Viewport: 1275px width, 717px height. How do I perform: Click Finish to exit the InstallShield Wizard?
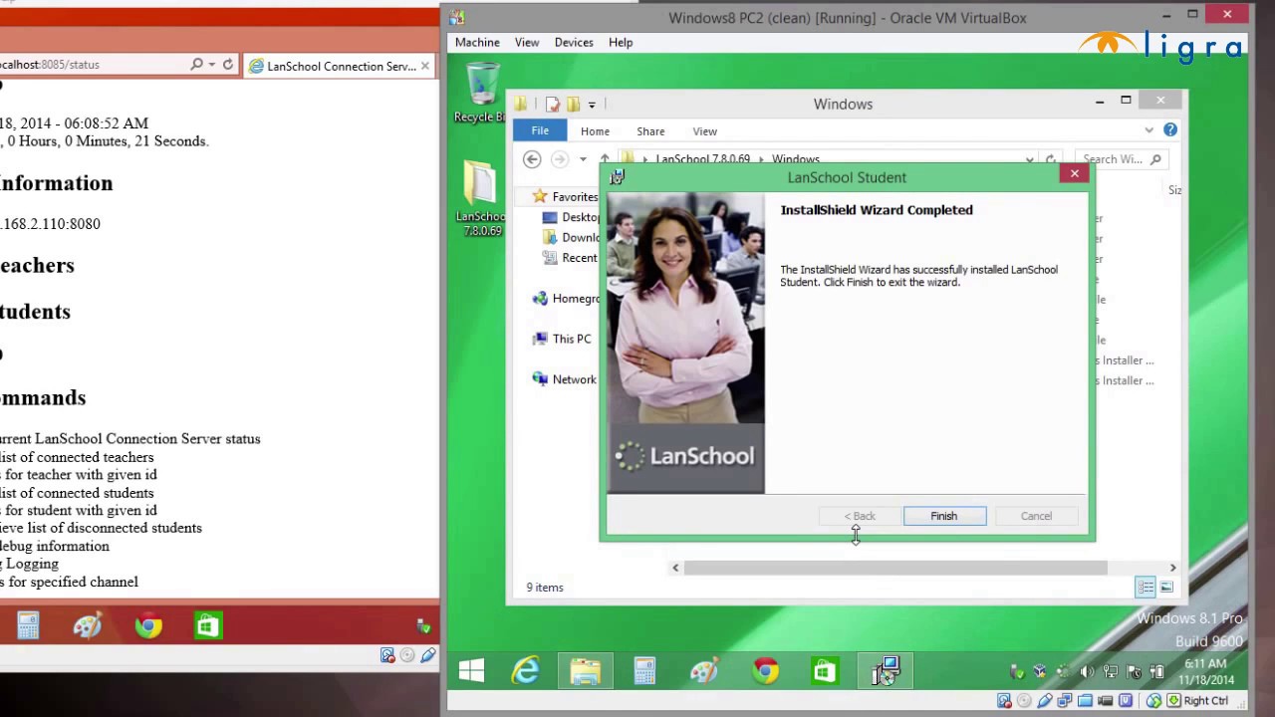tap(943, 516)
